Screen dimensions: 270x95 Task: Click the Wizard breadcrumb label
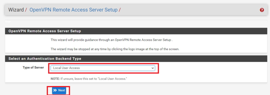coord(16,10)
